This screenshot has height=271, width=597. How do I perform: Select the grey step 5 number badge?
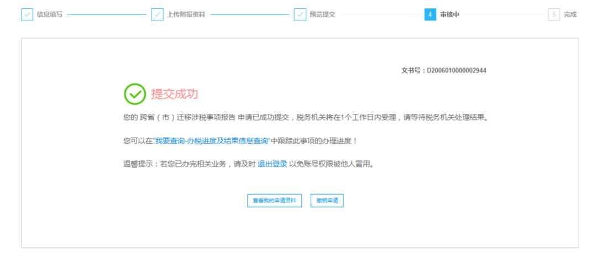tap(554, 15)
